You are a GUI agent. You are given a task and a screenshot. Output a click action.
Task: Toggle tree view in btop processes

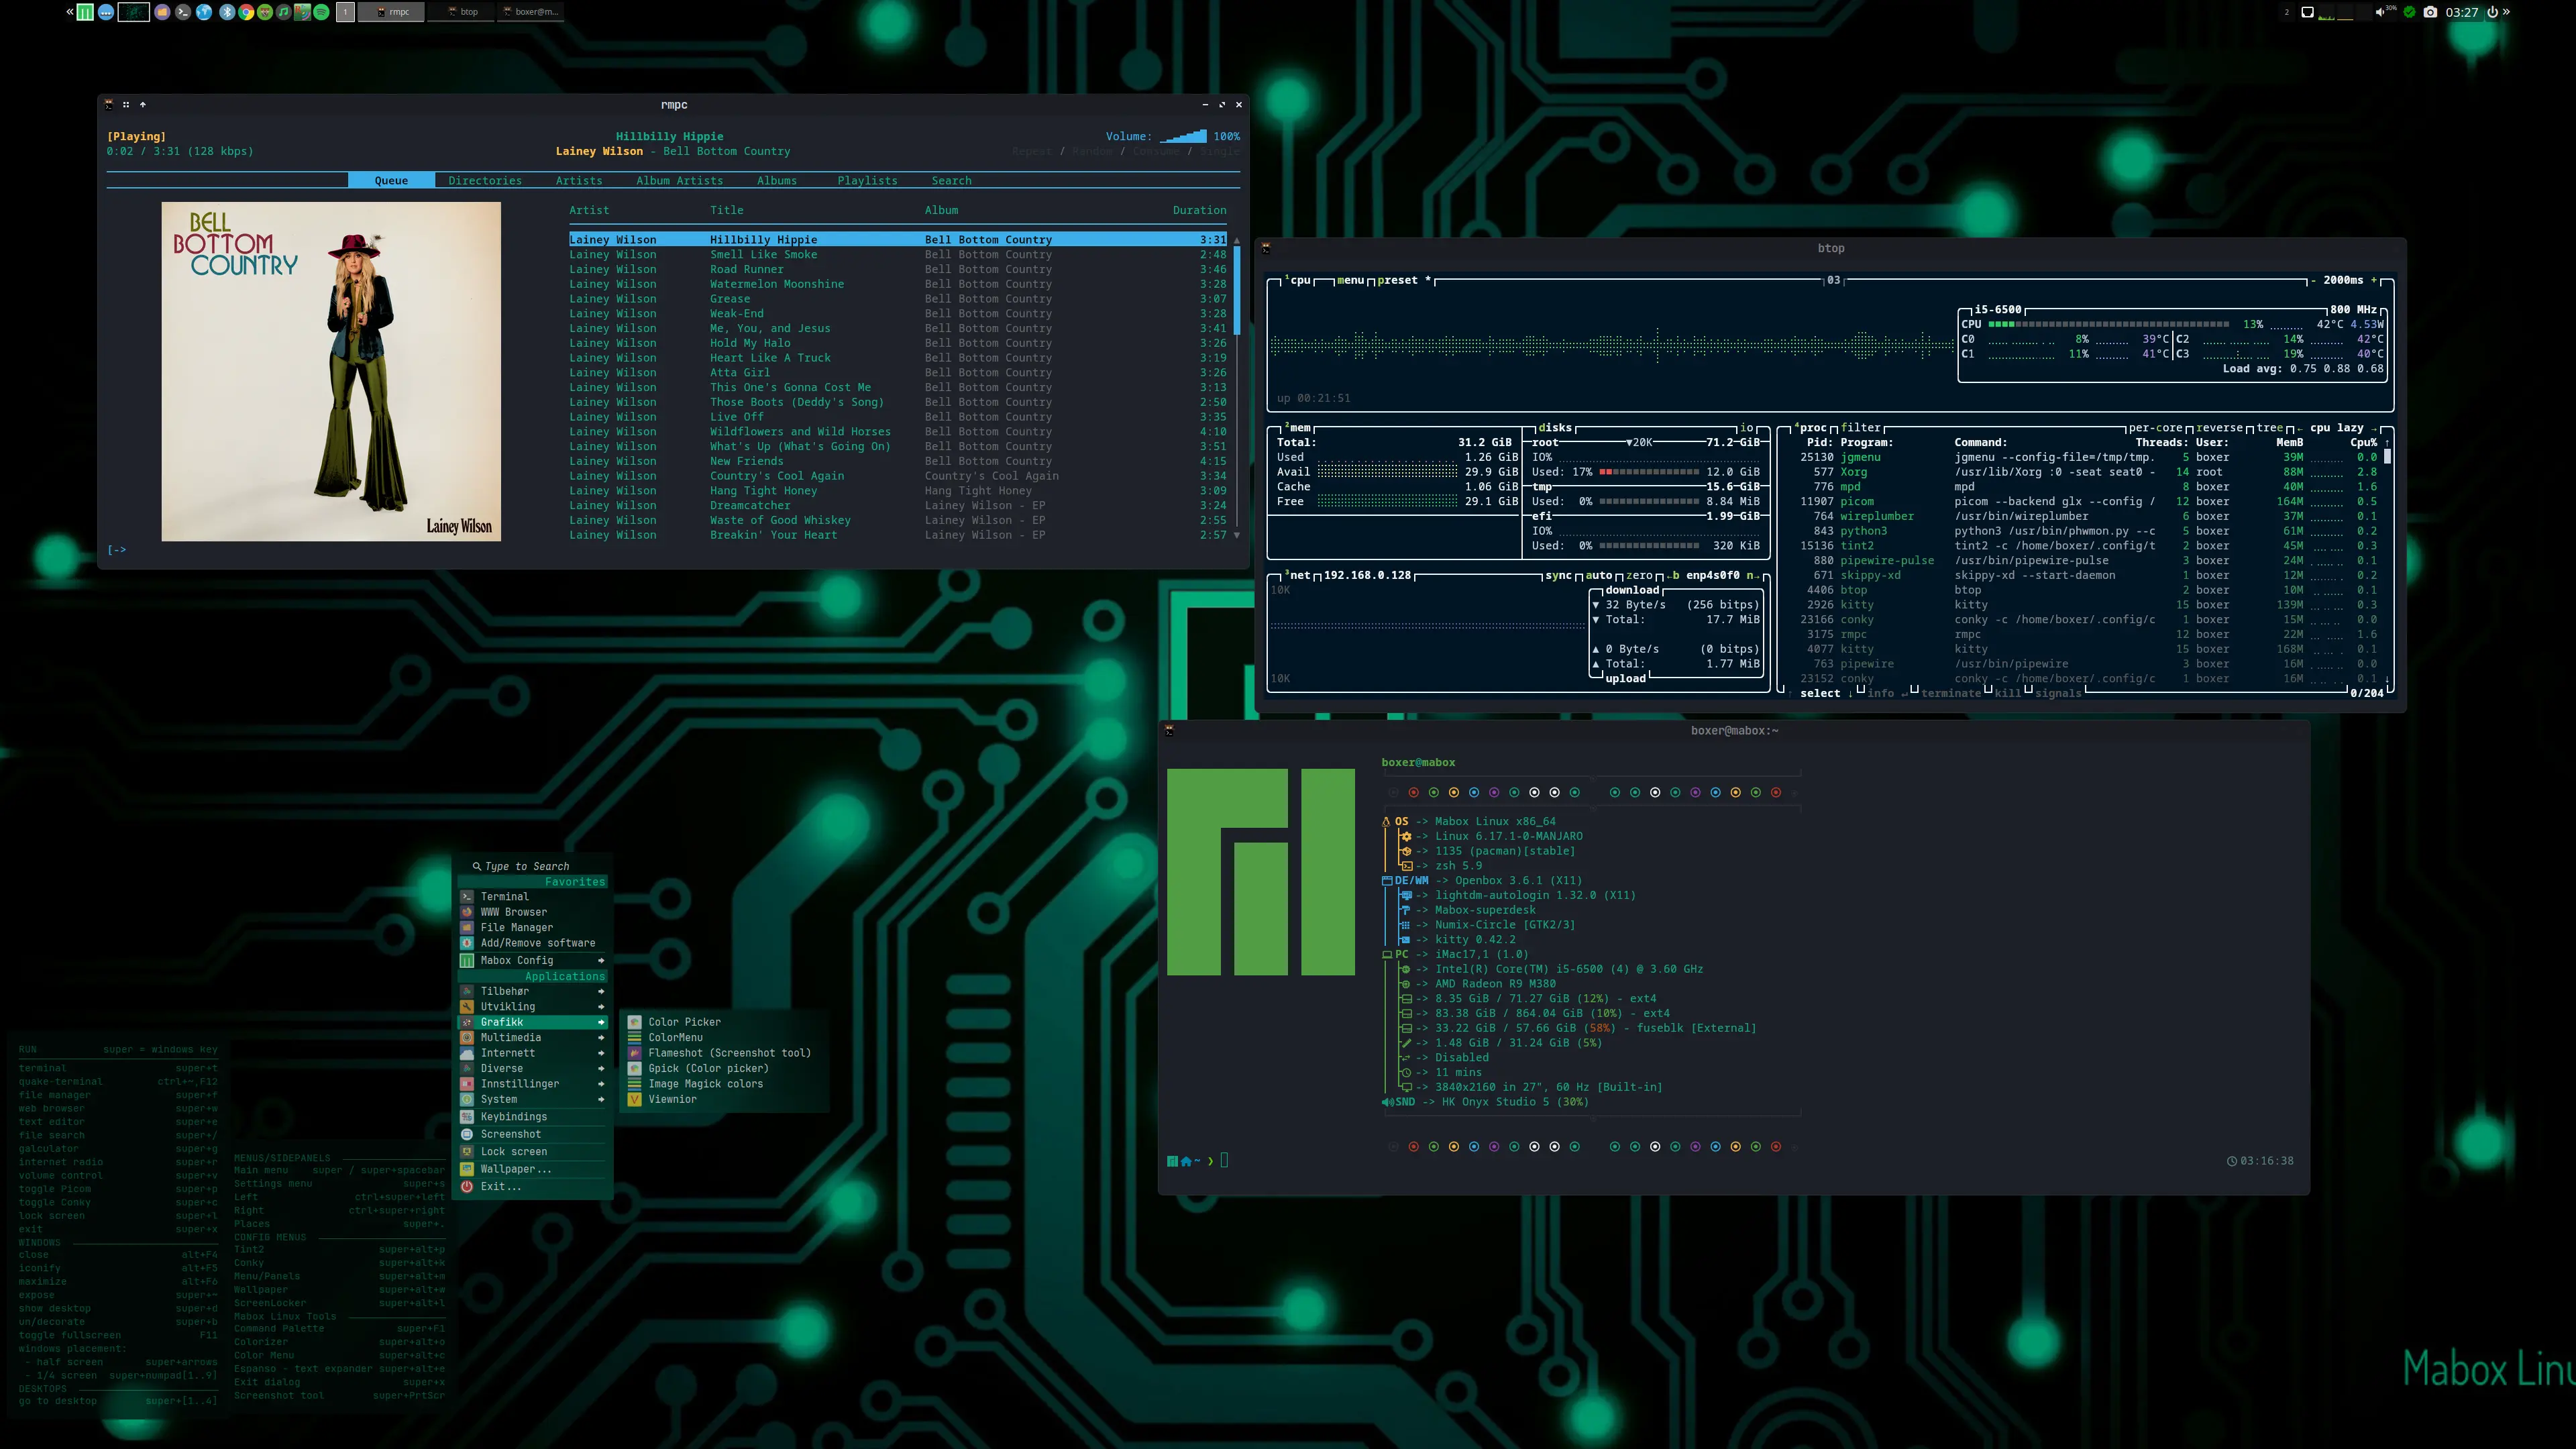coord(2269,427)
